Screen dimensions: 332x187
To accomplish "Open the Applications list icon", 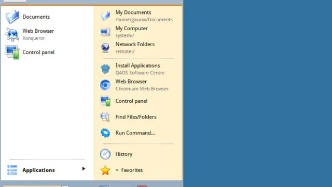I will pyautogui.click(x=12, y=170).
